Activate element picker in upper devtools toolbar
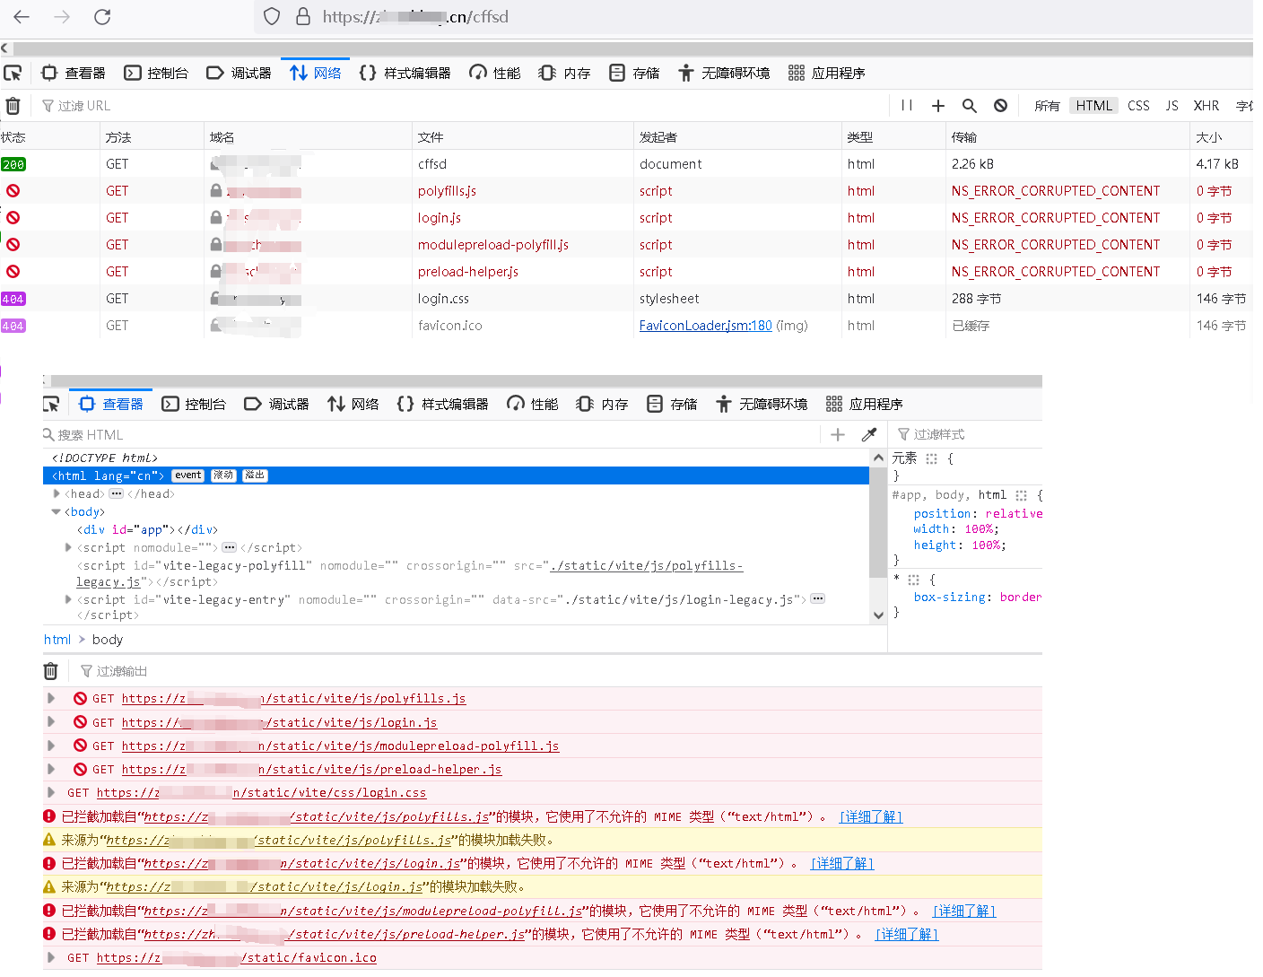1263x977 pixels. 13,73
